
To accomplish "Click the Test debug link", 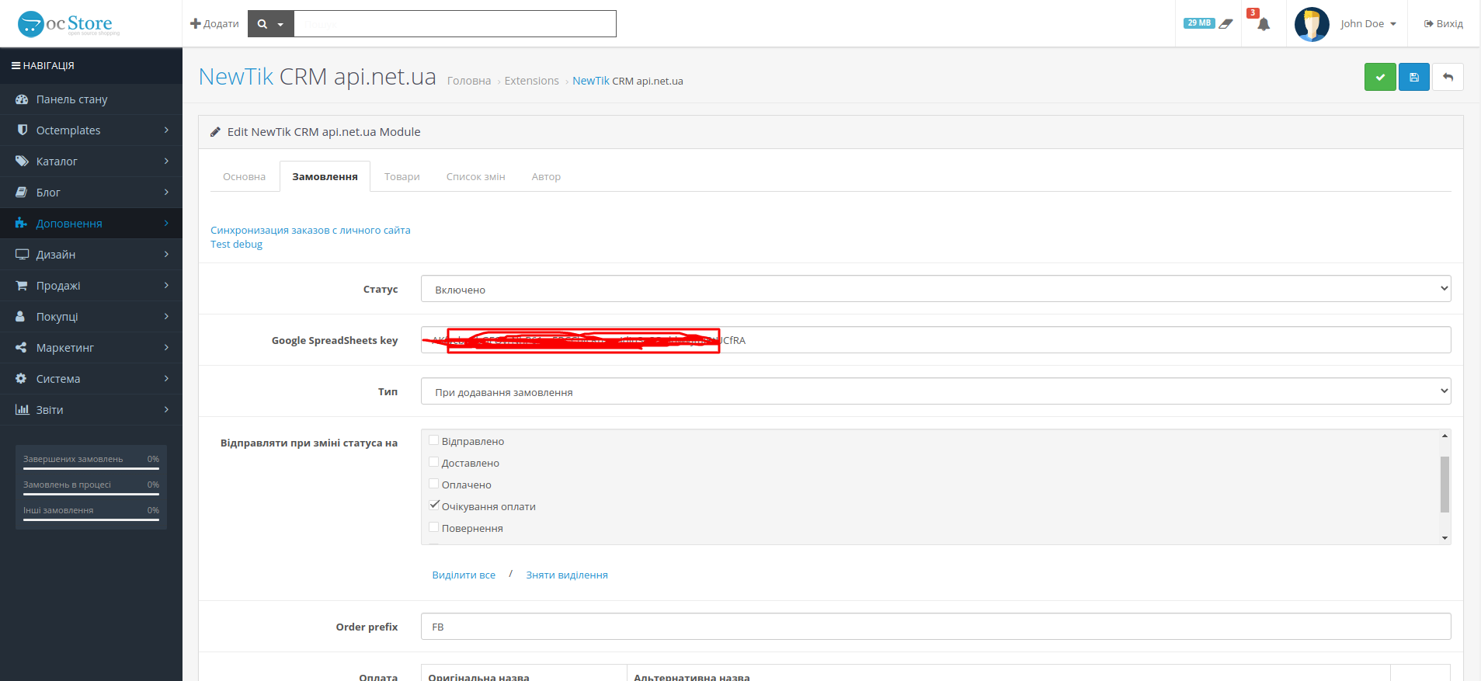I will [x=236, y=244].
